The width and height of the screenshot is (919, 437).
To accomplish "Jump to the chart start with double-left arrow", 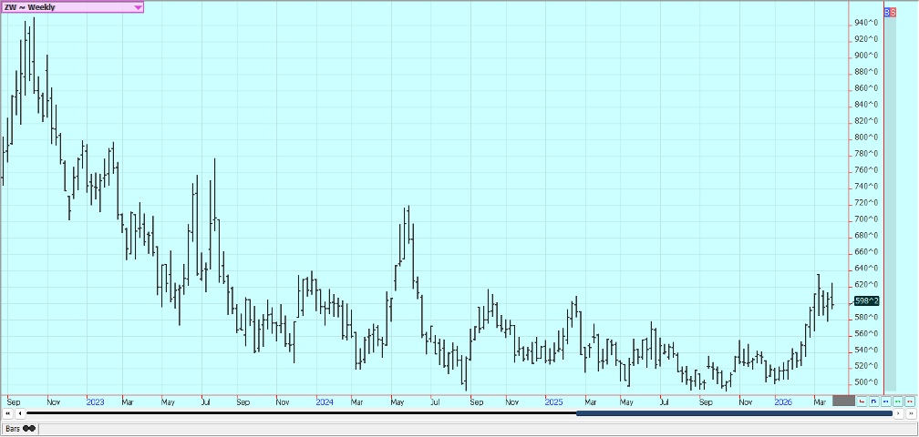I will (x=7, y=413).
